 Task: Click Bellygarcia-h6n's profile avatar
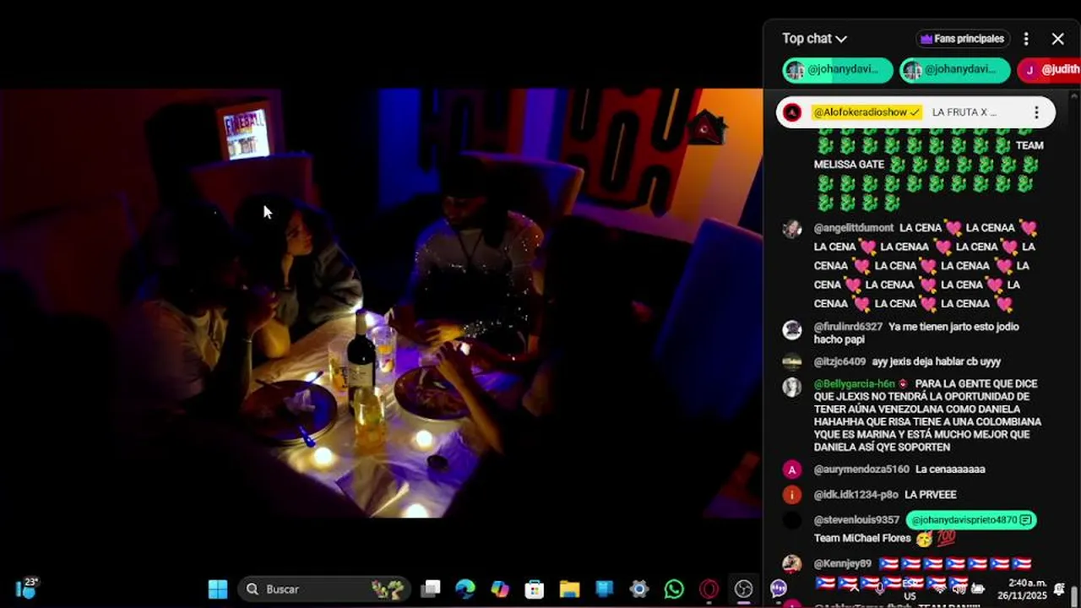[792, 387]
